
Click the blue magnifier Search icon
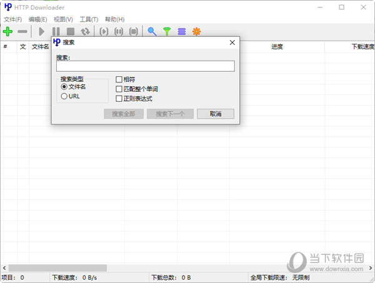152,32
